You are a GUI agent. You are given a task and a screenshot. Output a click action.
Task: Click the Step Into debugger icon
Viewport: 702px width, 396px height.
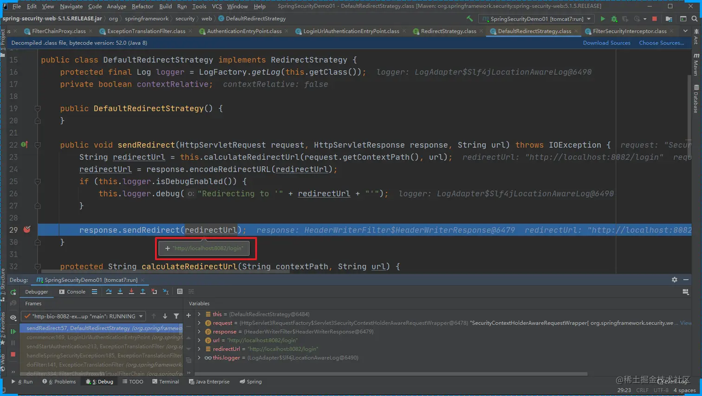coord(120,291)
